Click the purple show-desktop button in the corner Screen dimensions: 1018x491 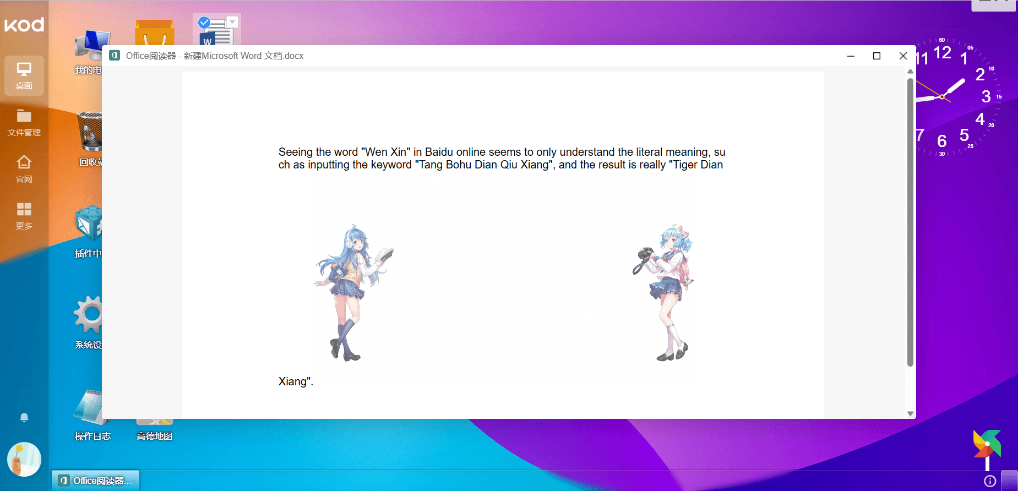tap(1009, 481)
